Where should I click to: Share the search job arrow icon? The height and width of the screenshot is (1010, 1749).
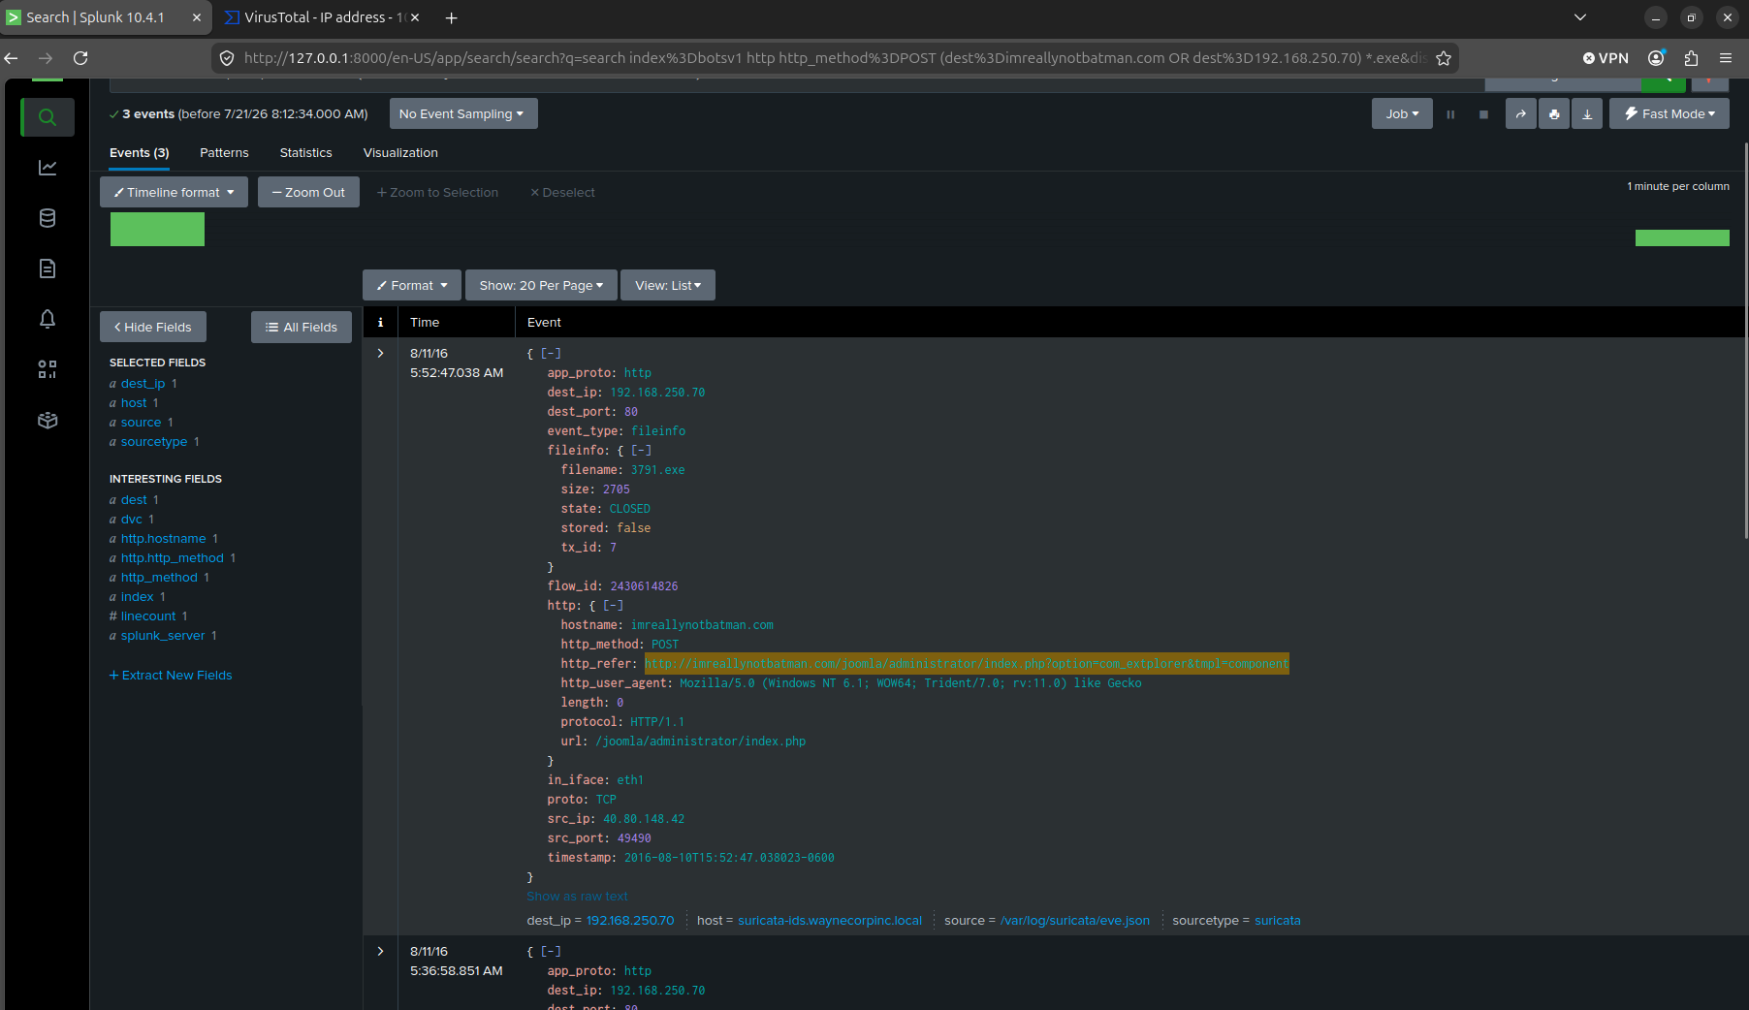[x=1521, y=113]
